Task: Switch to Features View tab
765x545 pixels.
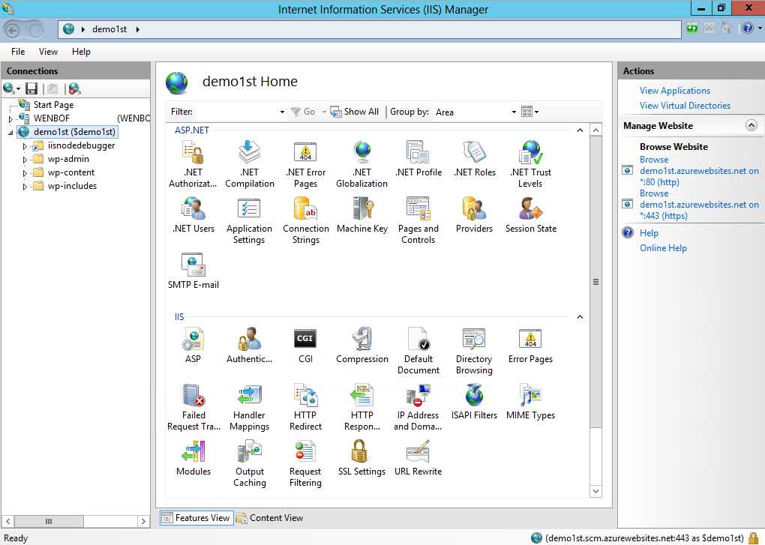Action: point(196,518)
